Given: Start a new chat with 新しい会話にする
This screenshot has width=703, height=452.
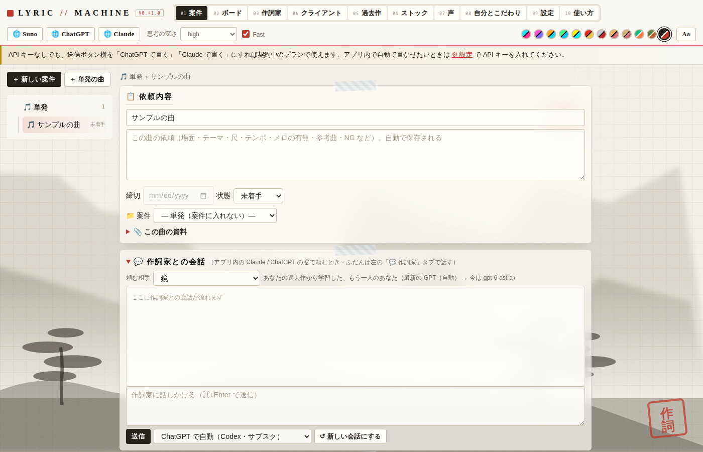Looking at the screenshot, I should pyautogui.click(x=350, y=436).
